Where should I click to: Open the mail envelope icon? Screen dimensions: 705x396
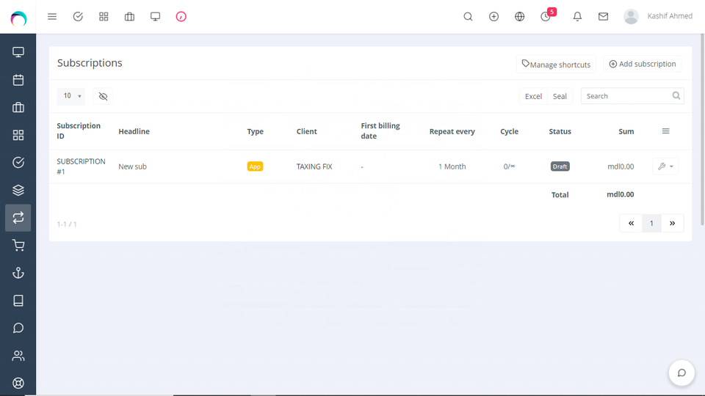coord(603,16)
